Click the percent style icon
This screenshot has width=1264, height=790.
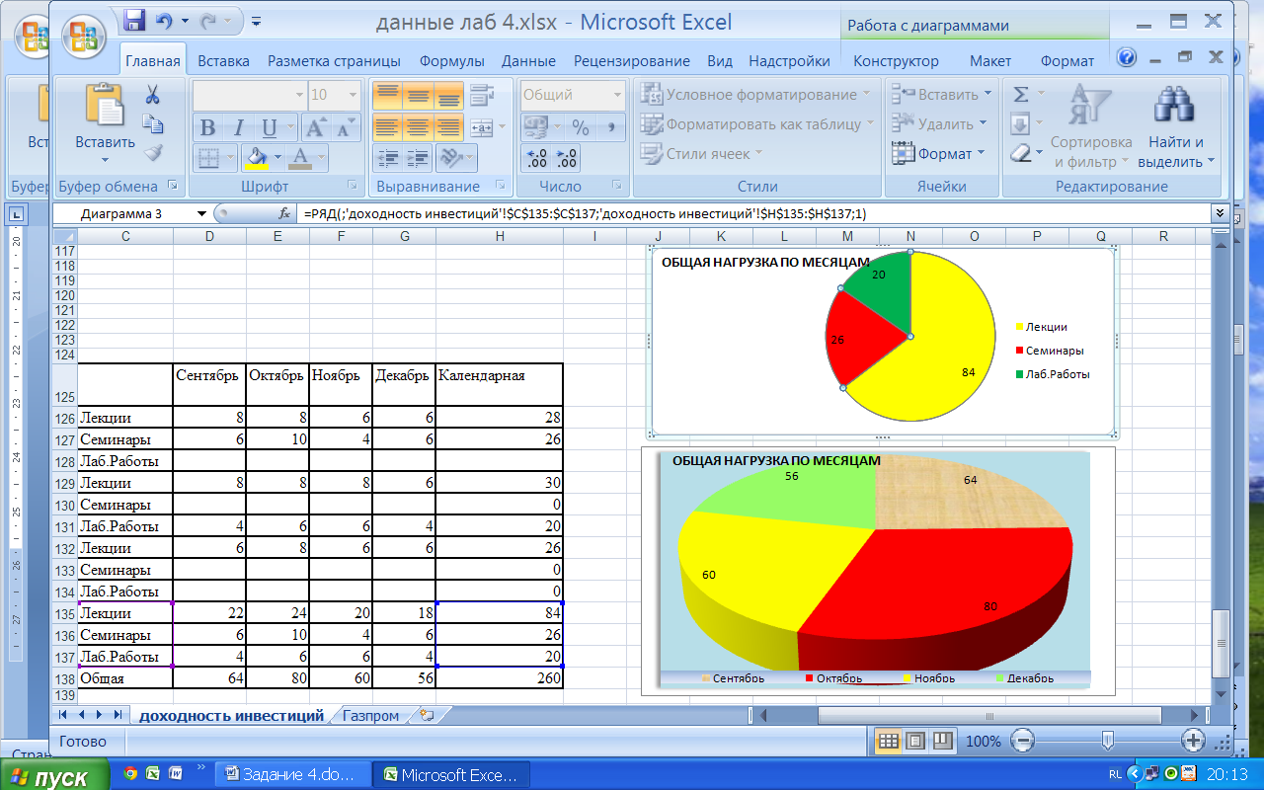pos(581,128)
